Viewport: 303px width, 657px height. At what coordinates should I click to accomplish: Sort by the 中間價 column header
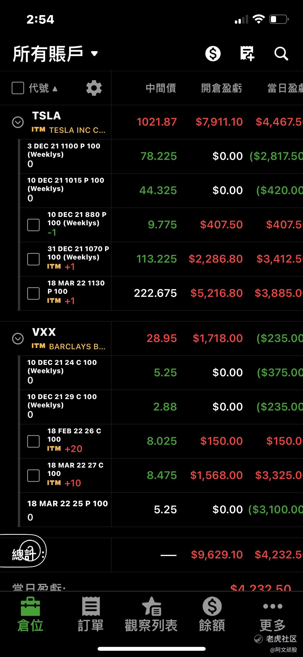pyautogui.click(x=161, y=88)
